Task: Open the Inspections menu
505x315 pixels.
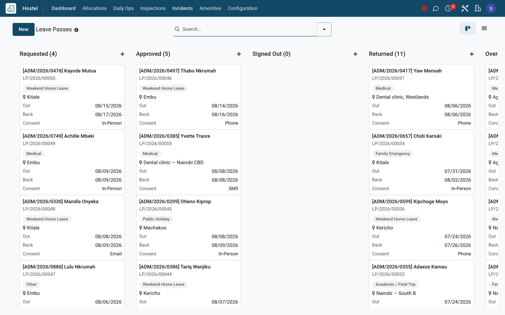Action: [153, 9]
